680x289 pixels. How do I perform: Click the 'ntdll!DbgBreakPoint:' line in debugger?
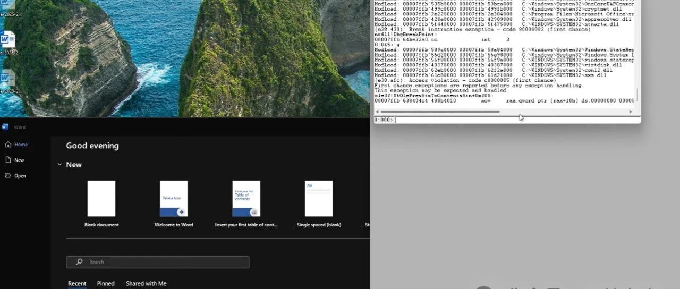point(406,35)
